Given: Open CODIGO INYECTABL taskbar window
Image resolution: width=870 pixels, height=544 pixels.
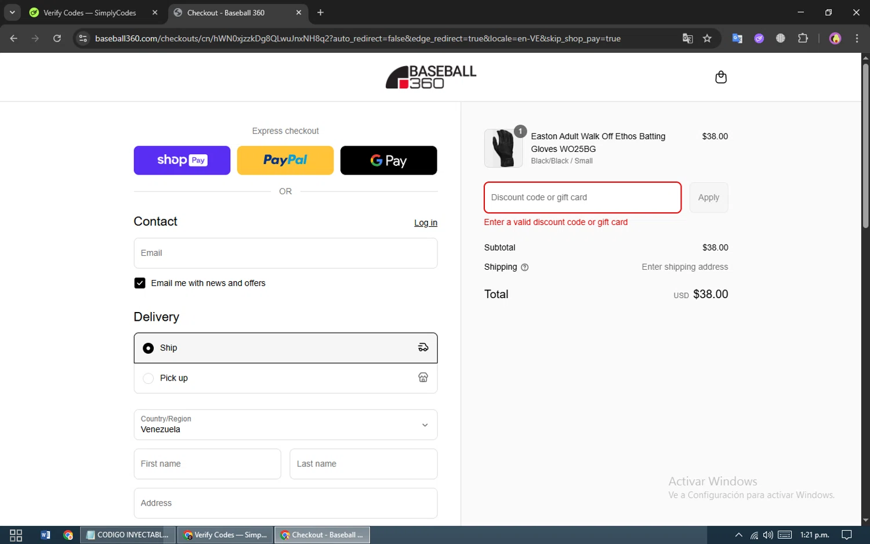Looking at the screenshot, I should tap(127, 535).
